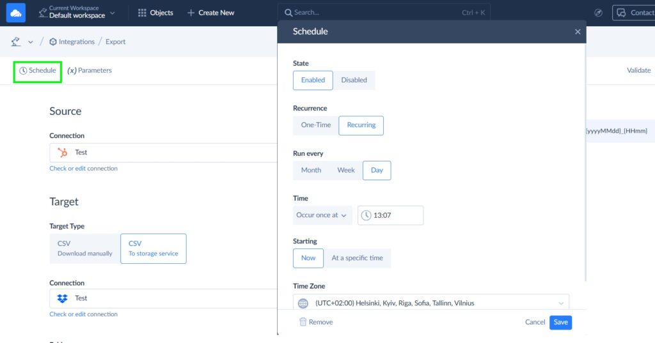
Task: Choose Recurring recurrence
Action: tap(361, 125)
